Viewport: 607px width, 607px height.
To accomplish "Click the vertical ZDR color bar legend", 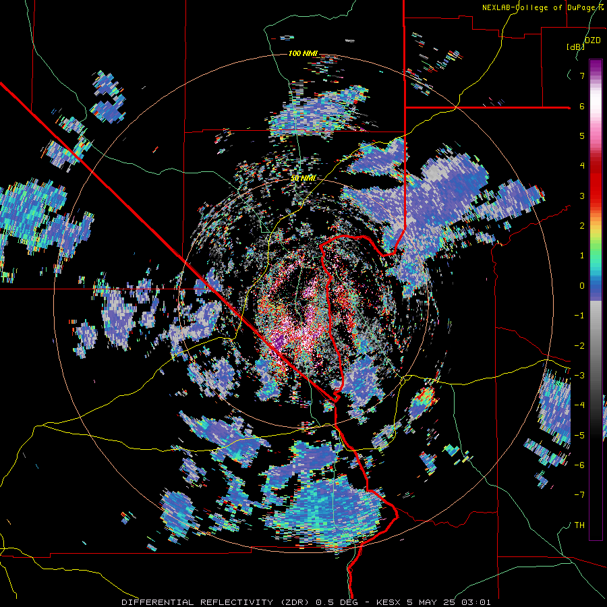I will tap(596, 299).
